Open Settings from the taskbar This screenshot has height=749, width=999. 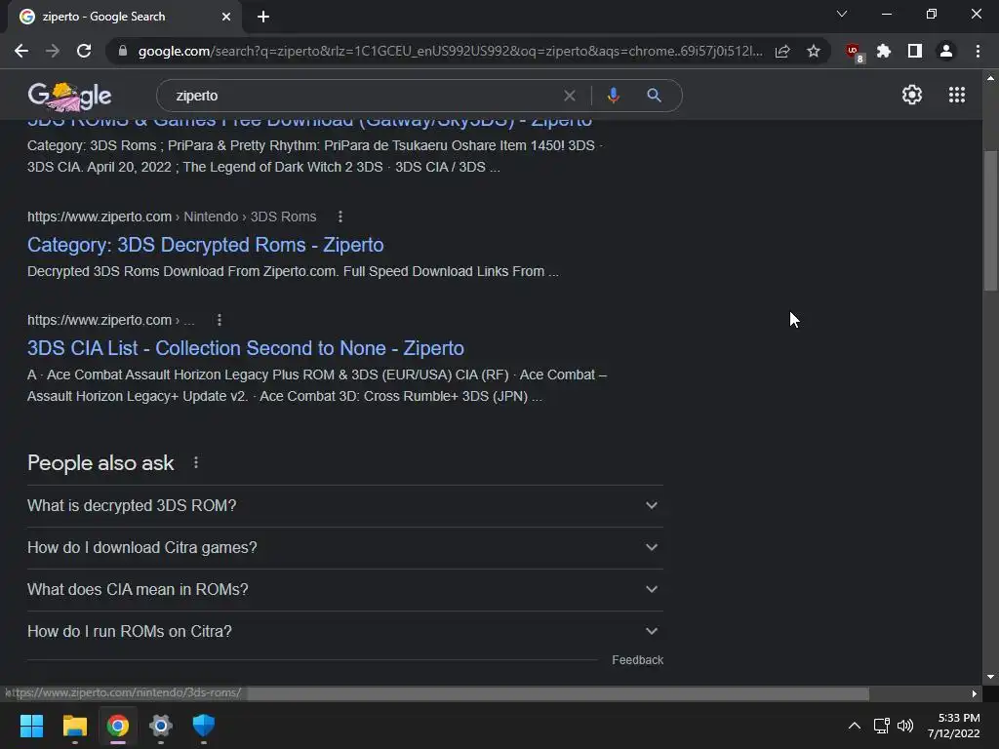tap(161, 726)
